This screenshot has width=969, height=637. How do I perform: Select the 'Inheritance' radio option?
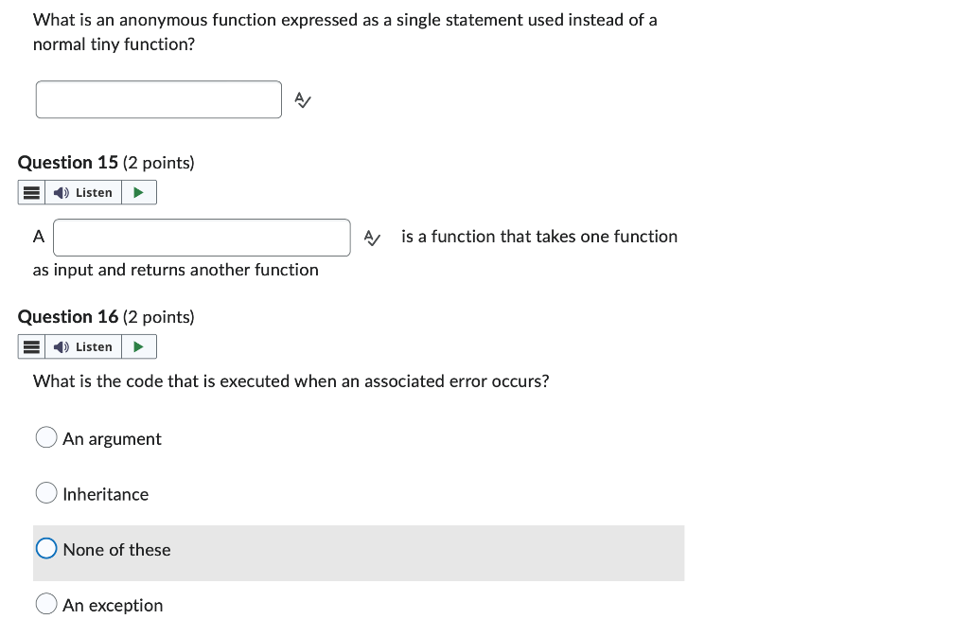coord(46,493)
